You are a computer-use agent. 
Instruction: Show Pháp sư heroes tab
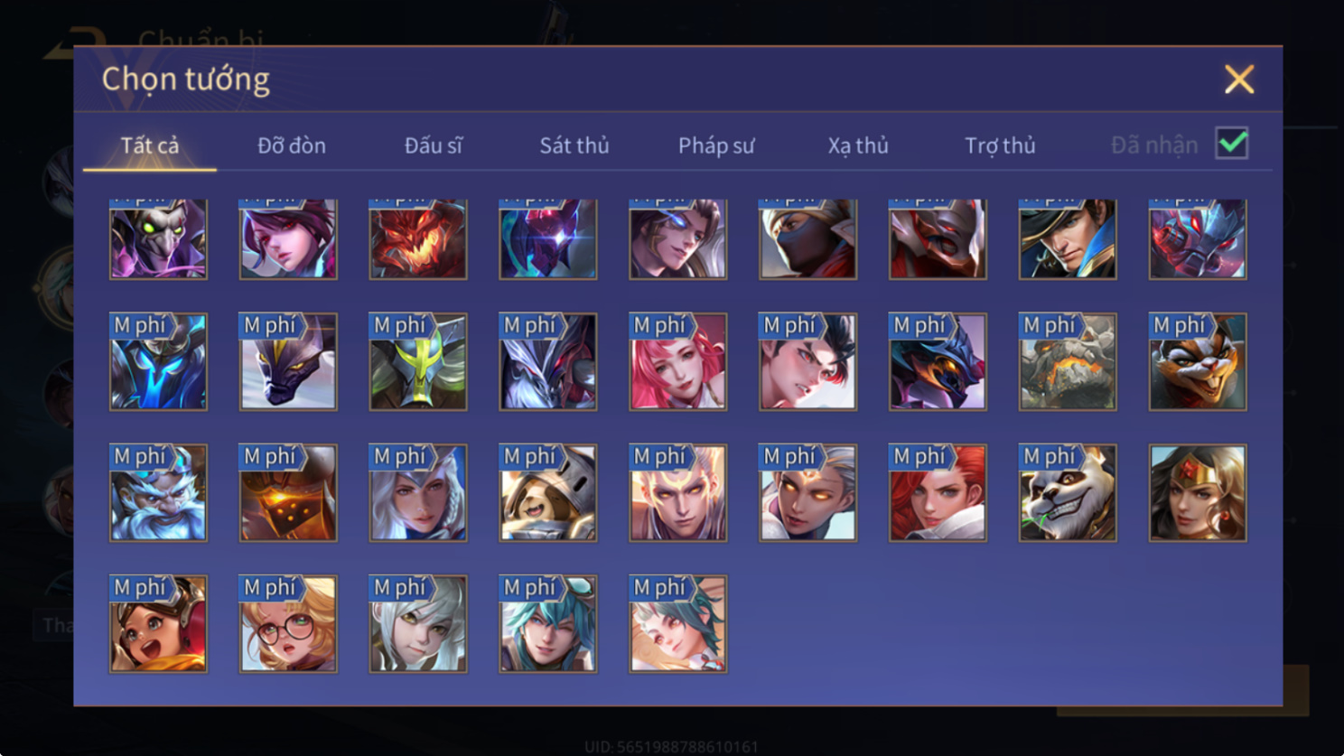click(x=716, y=145)
